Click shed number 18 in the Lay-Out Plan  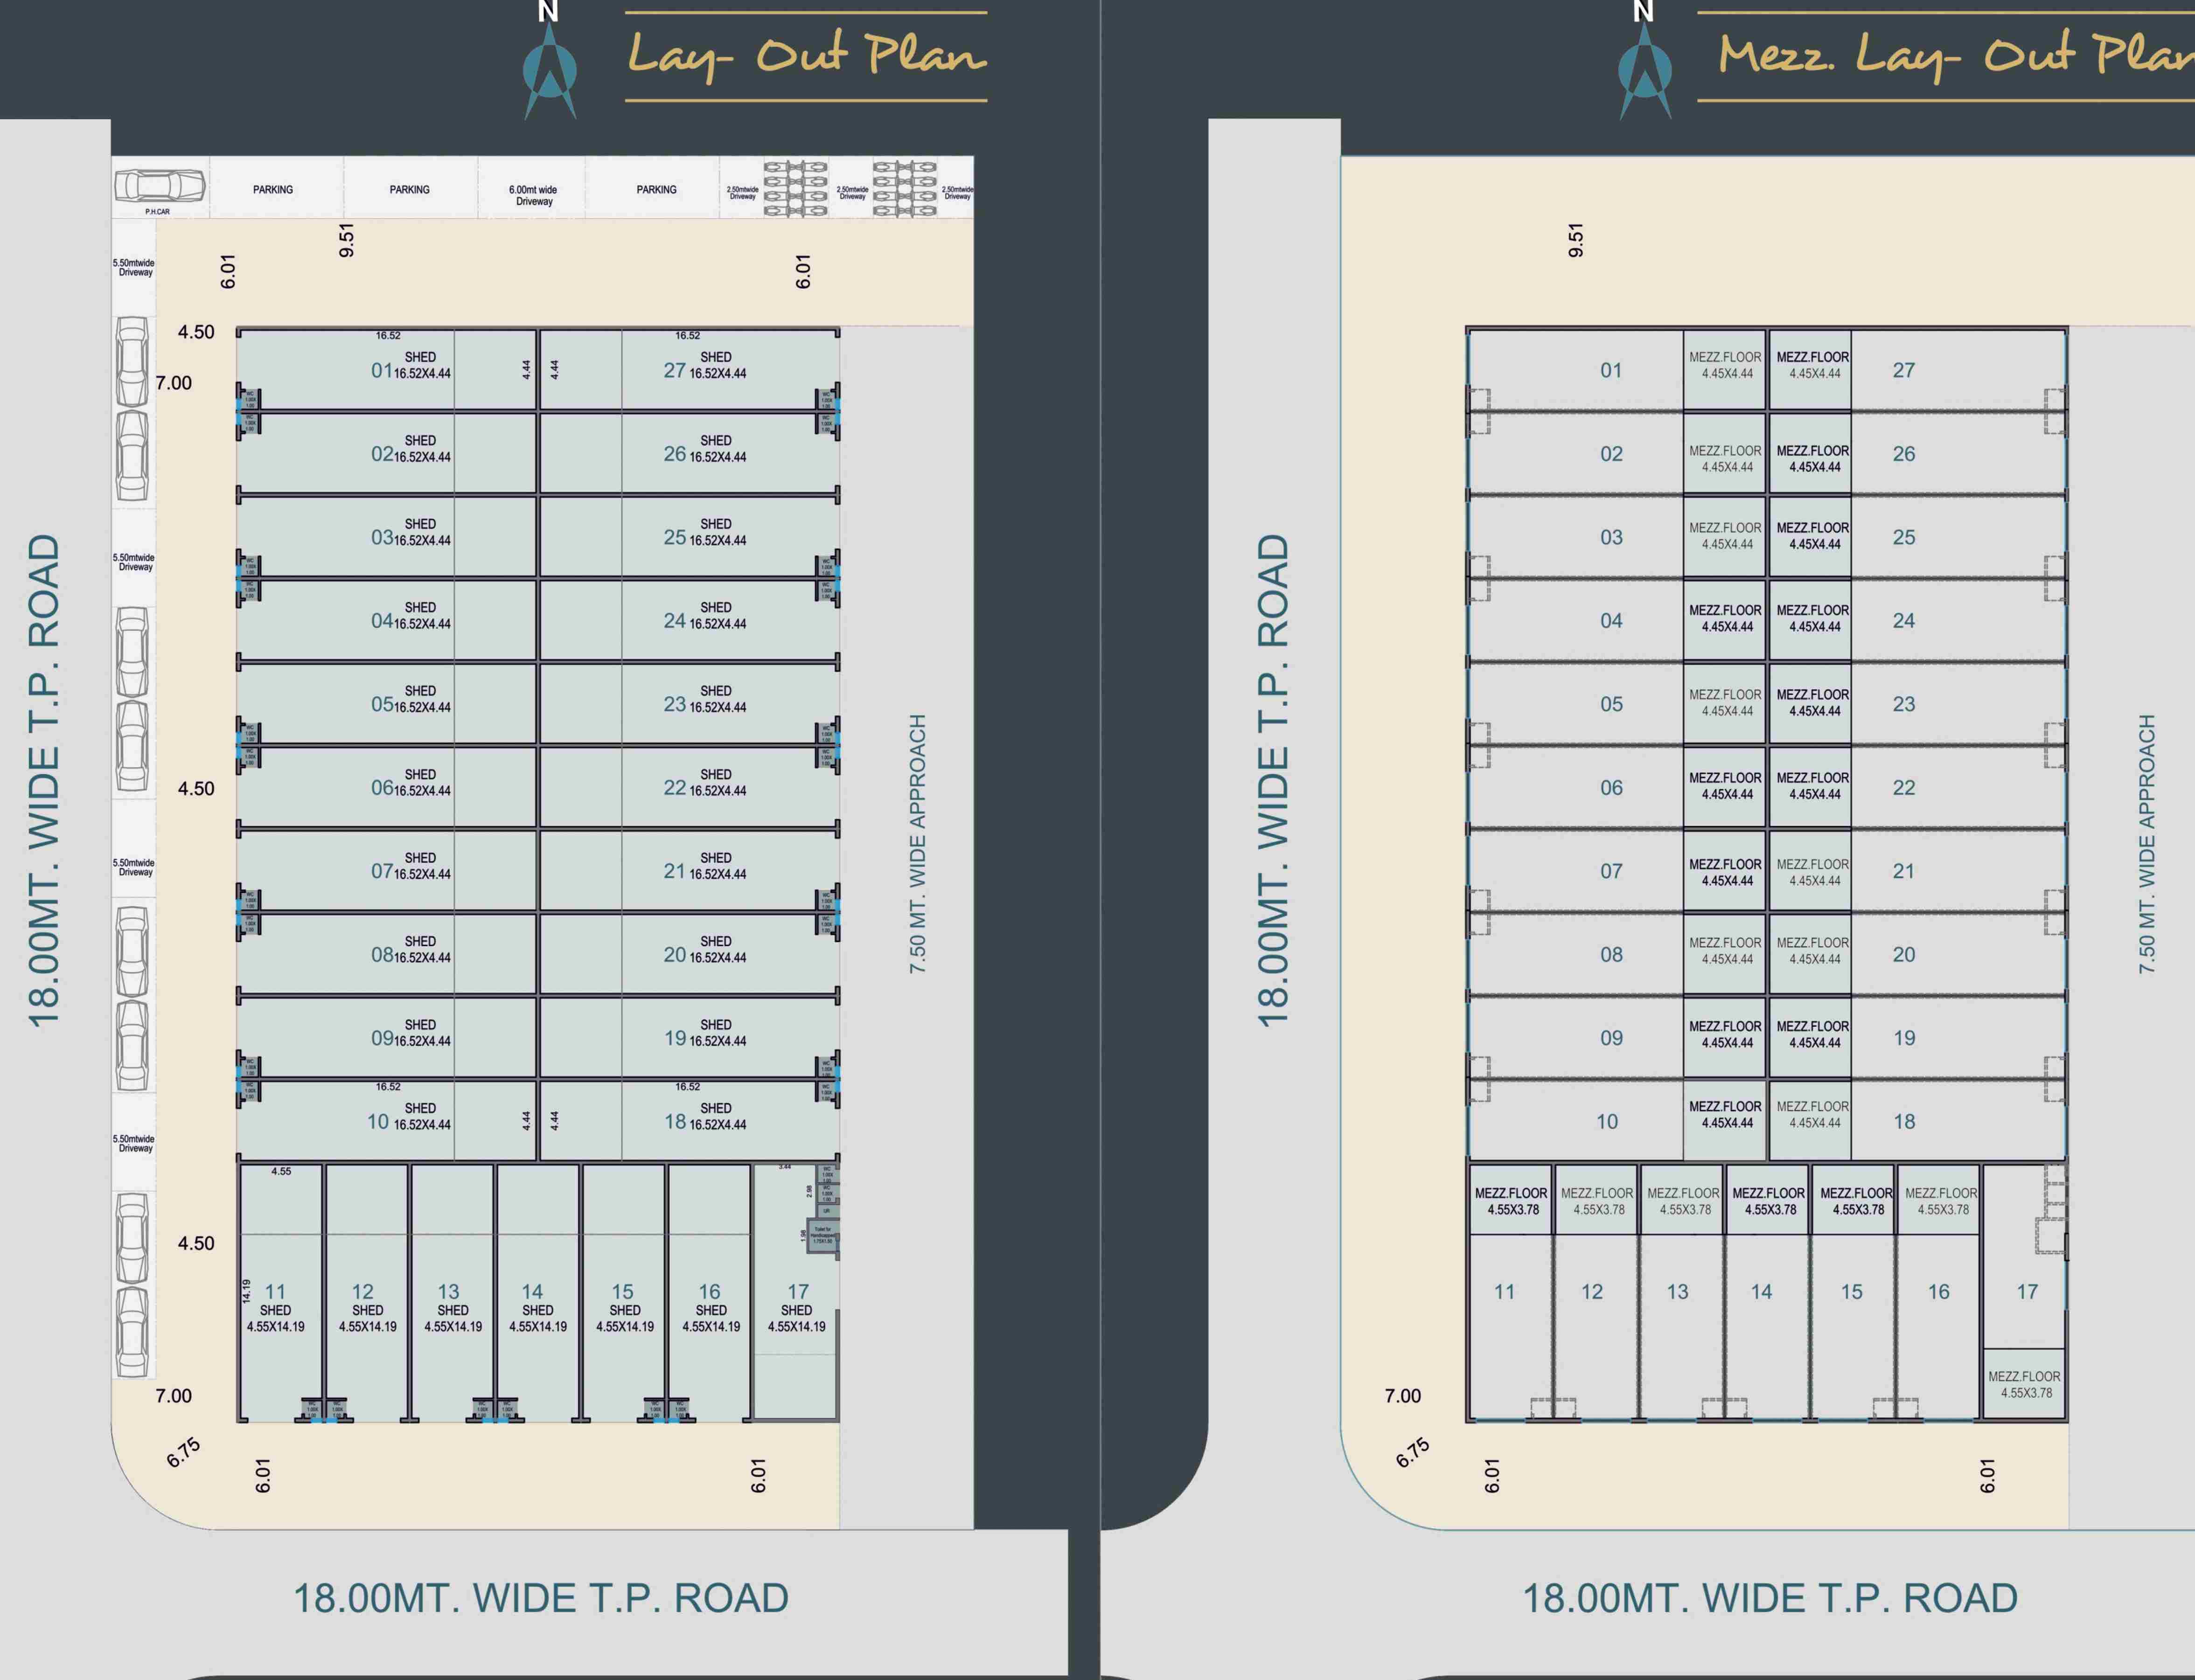(675, 1122)
